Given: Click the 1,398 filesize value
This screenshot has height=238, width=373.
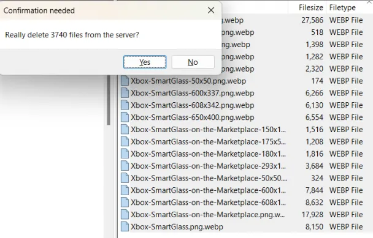Looking at the screenshot, I should (x=314, y=45).
